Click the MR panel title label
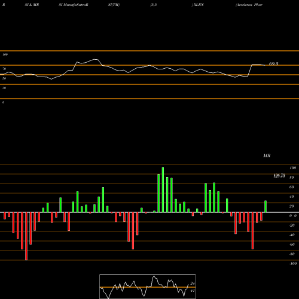Screen dimensions: 299x299 point(267,155)
